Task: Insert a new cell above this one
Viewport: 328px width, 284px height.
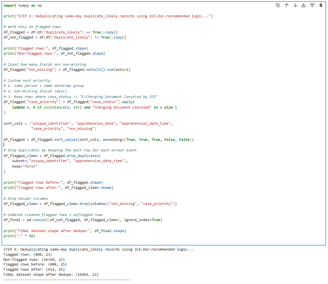Action: (304, 5)
